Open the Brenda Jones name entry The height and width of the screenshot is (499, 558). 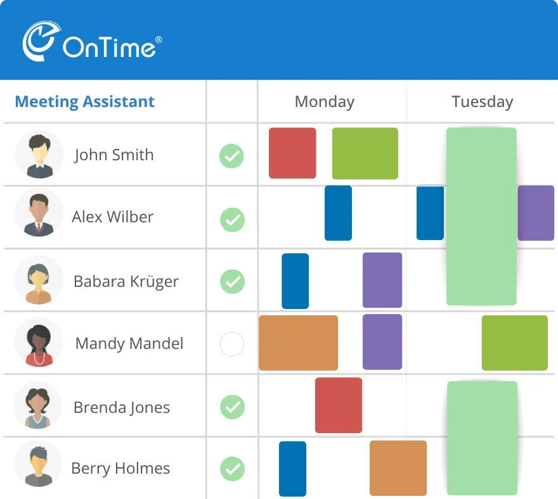pyautogui.click(x=122, y=407)
